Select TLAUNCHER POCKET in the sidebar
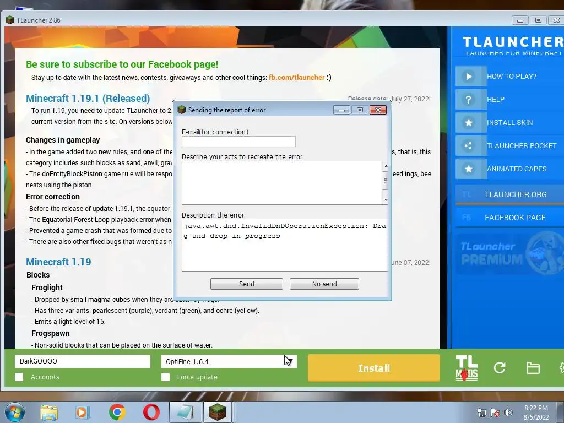Viewport: 564px width, 423px height. [x=522, y=145]
